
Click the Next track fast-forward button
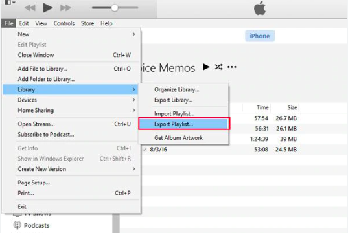[x=65, y=8]
